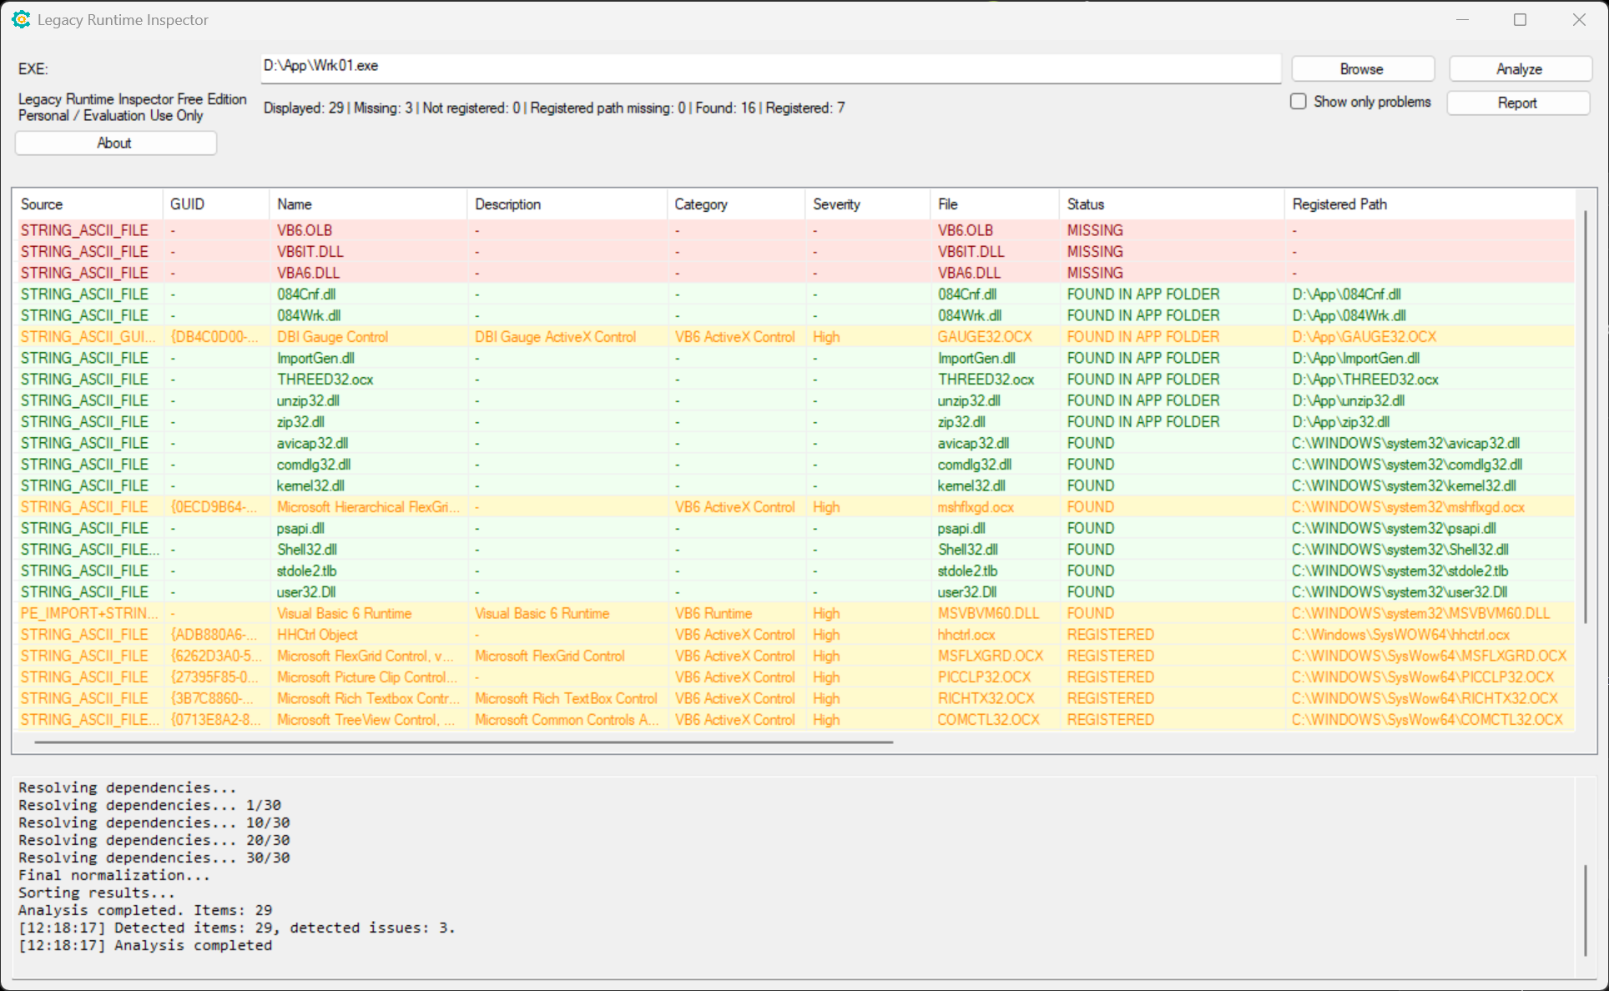Image resolution: width=1609 pixels, height=991 pixels.
Task: Select the VB6.OLB name cell
Action: tap(368, 230)
